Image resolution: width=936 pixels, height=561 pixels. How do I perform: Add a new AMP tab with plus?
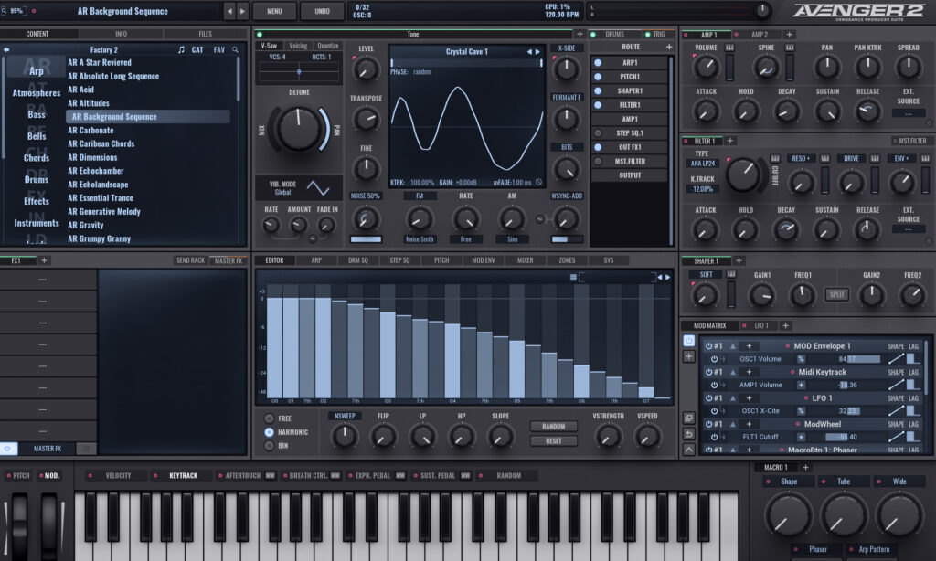(789, 35)
